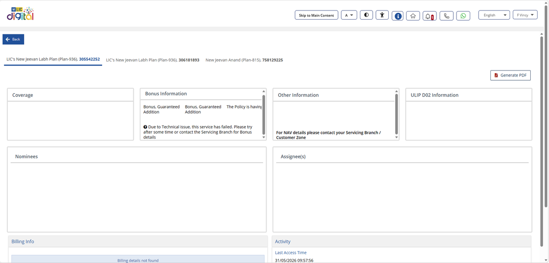Screen dimensions: 549x263
Task: Click the Generate PDF button
Action: coord(511,75)
